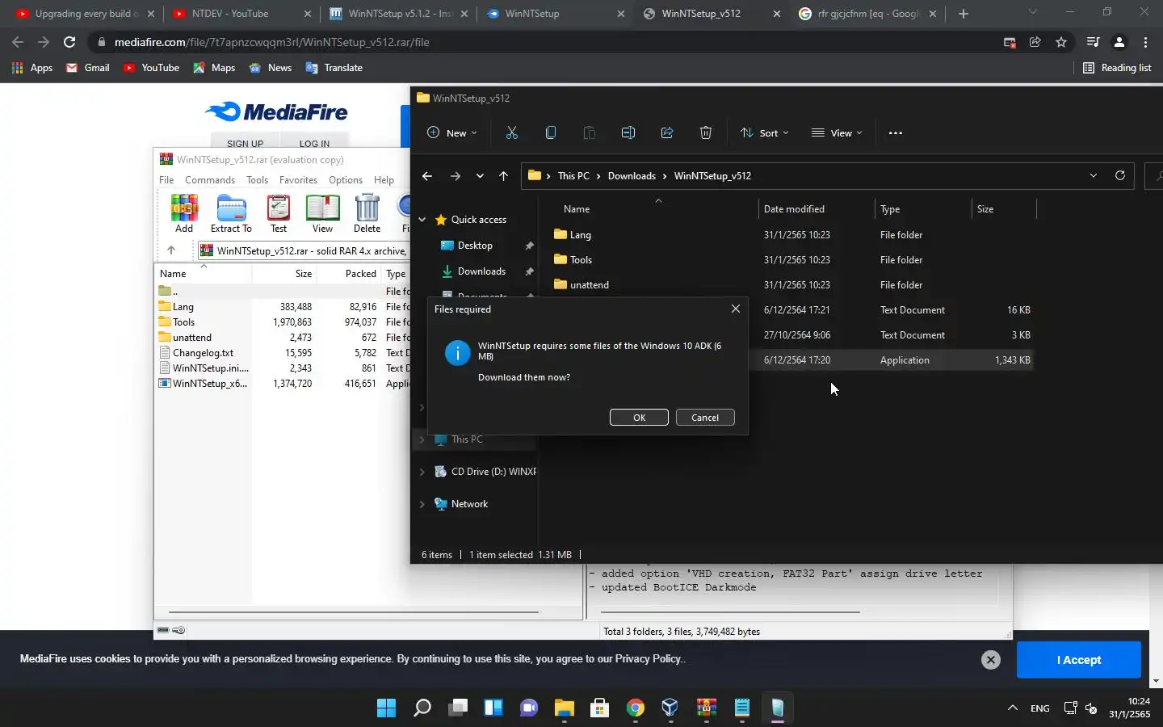Switch to NTDEV - YouTube tab
The height and width of the screenshot is (727, 1163).
tap(240, 14)
